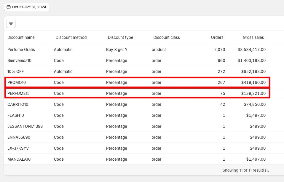This screenshot has height=182, width=284.
Task: Click the Discount class column header
Action: pyautogui.click(x=167, y=37)
